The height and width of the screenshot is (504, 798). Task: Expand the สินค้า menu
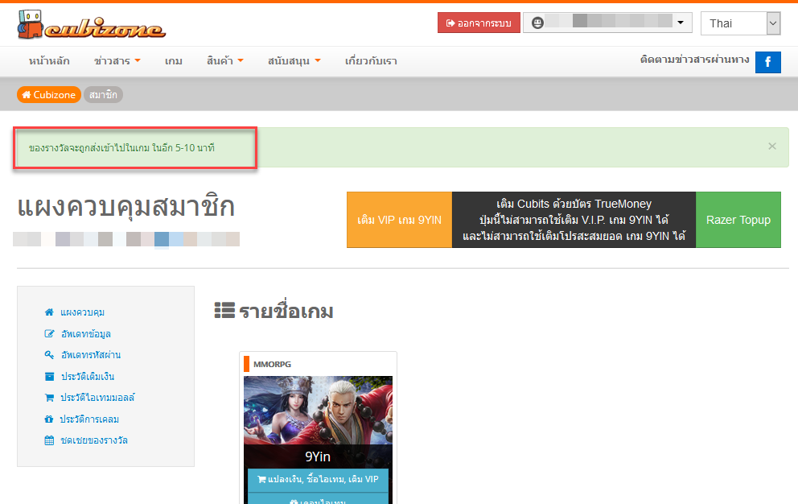[x=225, y=61]
